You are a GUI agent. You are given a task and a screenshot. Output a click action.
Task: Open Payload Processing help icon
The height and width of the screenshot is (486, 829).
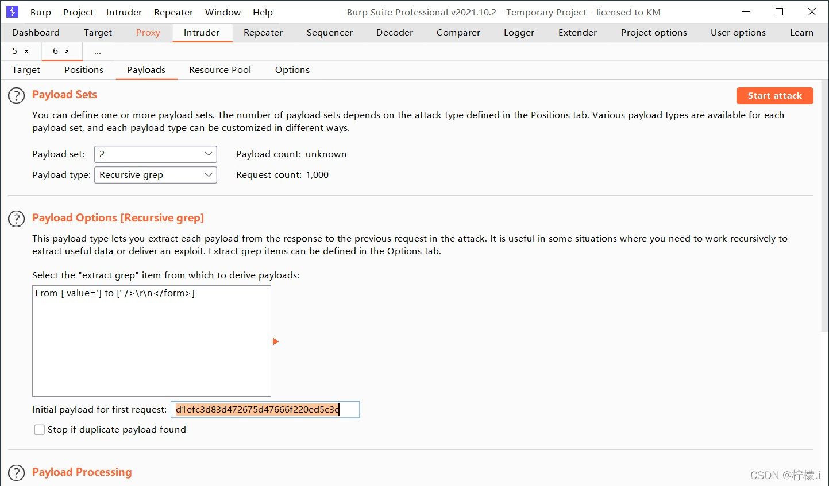(16, 473)
